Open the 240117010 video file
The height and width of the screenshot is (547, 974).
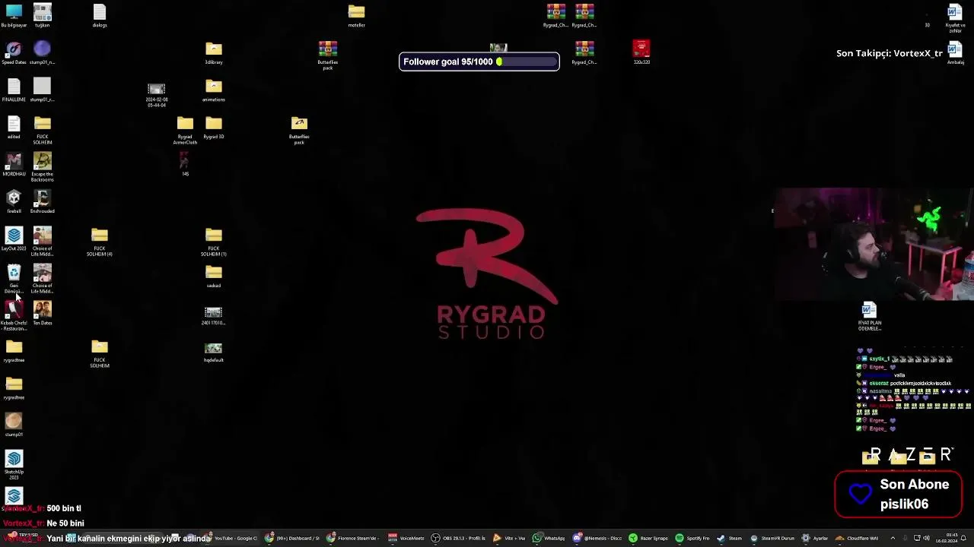pyautogui.click(x=214, y=315)
